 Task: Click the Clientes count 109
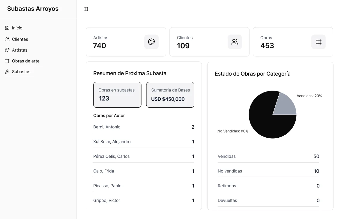point(183,46)
